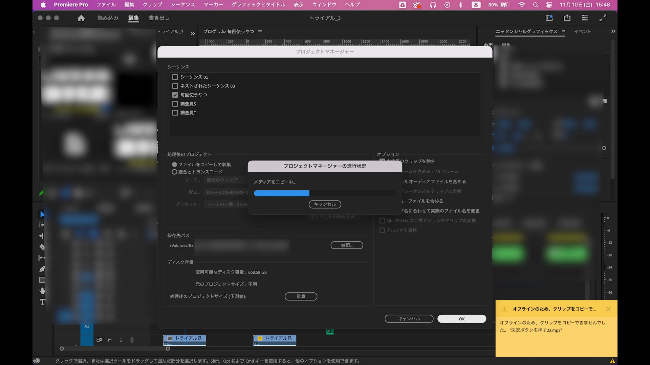Open the シーケンス menu
650x365 pixels.
pyautogui.click(x=183, y=5)
